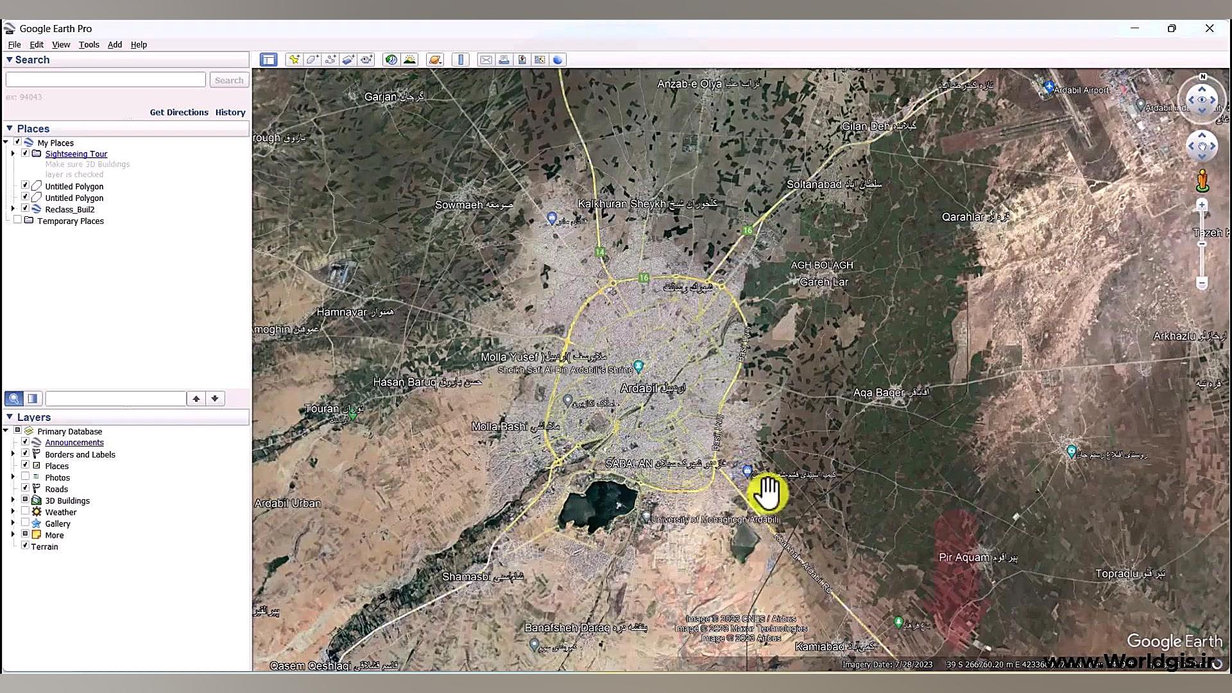Move selected place up with arrow
This screenshot has width=1232, height=693.
[x=196, y=398]
